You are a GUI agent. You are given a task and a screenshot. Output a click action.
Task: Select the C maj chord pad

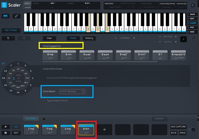(31, 129)
